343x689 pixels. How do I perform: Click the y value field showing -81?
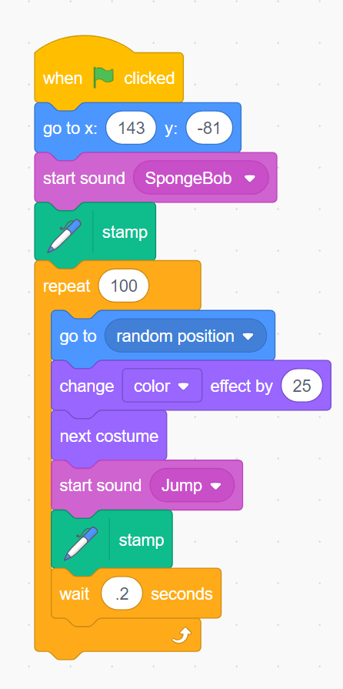coord(209,128)
